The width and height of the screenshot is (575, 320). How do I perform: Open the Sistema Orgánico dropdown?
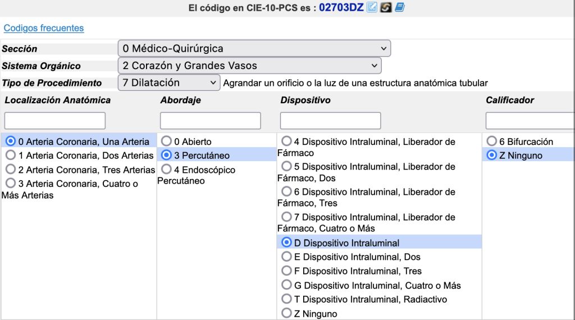(x=249, y=66)
